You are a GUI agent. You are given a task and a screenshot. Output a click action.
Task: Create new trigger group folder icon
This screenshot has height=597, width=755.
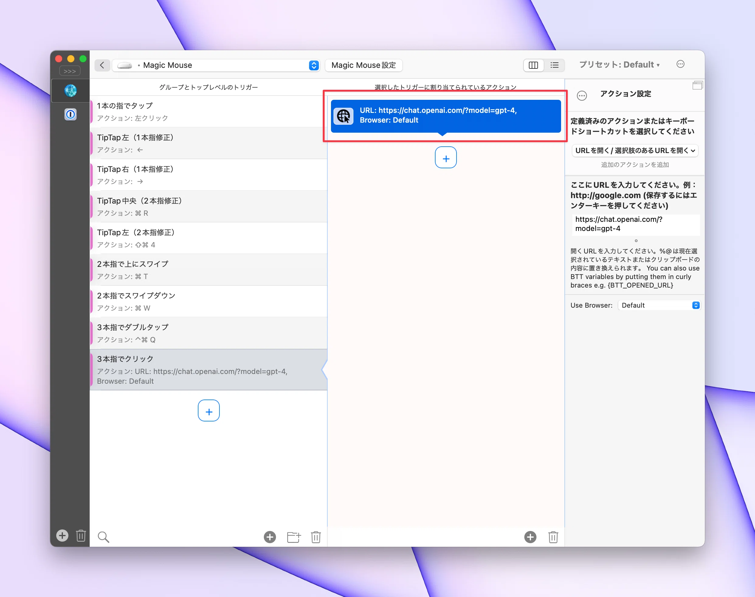click(x=294, y=537)
